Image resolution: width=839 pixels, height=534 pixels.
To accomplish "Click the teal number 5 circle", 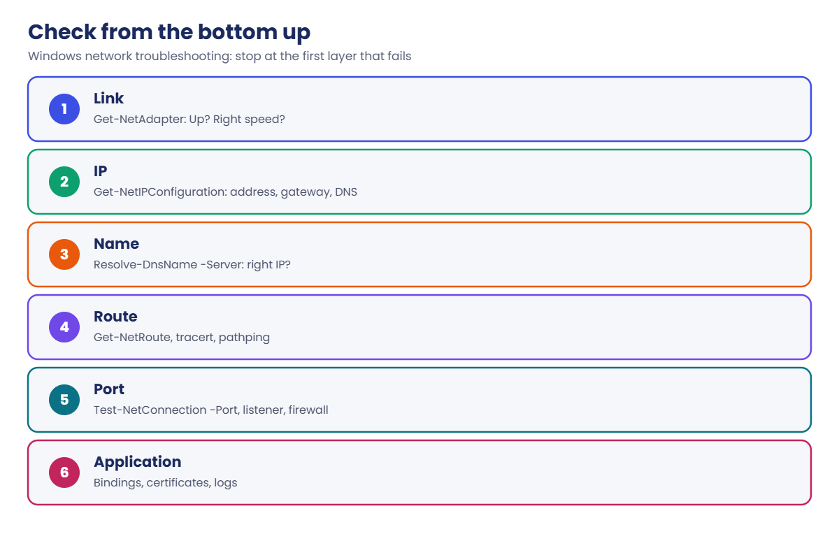I will click(64, 400).
